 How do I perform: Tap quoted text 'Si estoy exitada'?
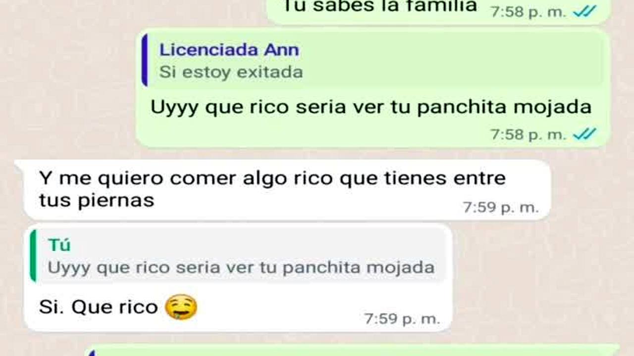231,72
